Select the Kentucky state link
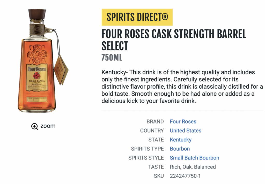Screen dimensions: 265x184 point(181,140)
